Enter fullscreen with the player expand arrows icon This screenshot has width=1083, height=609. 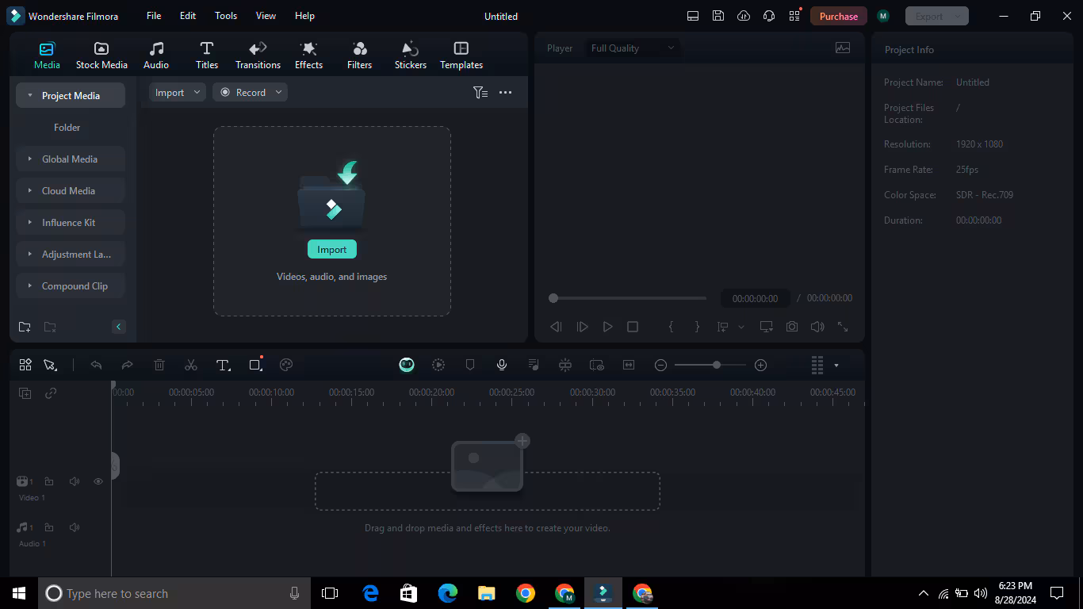pyautogui.click(x=843, y=327)
